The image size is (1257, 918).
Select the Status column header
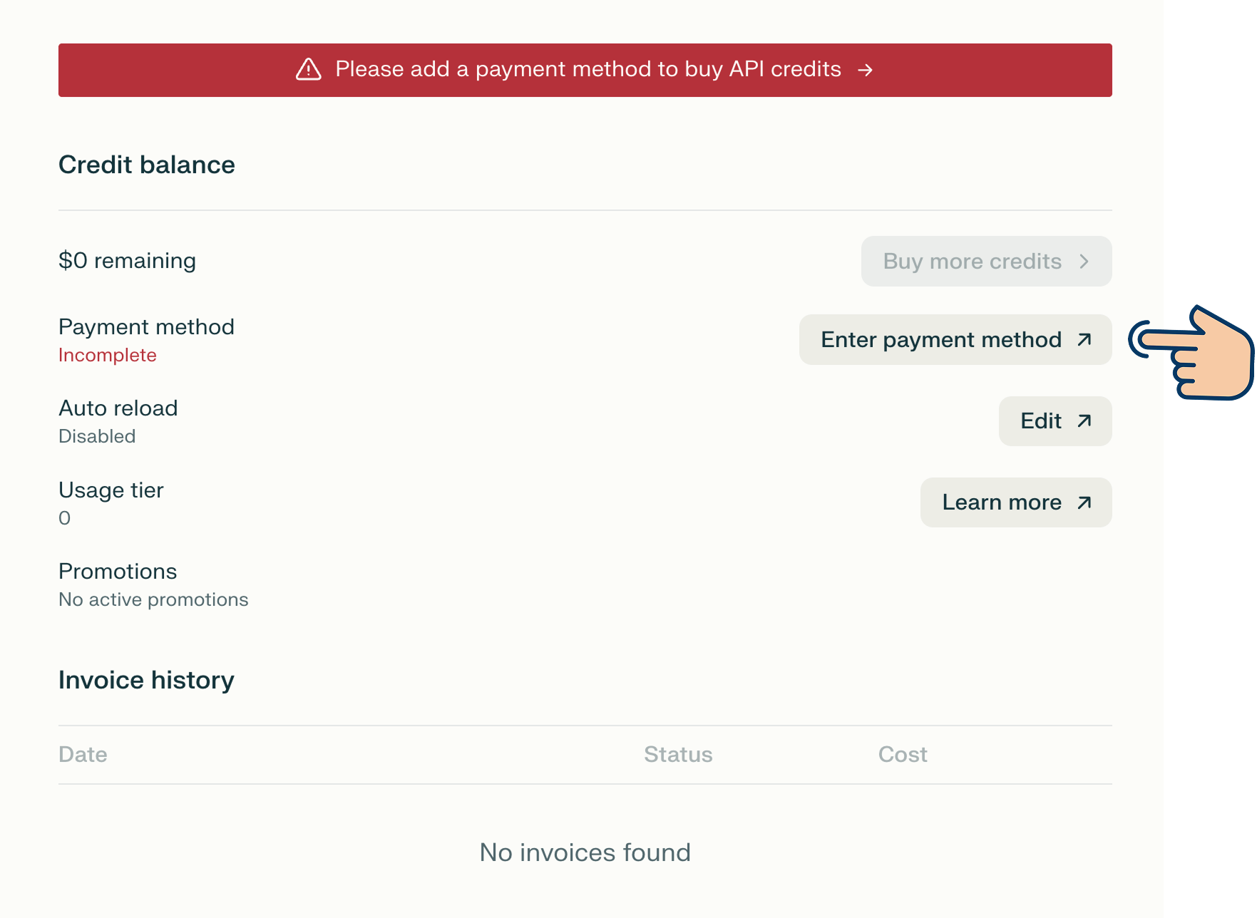pyautogui.click(x=677, y=754)
